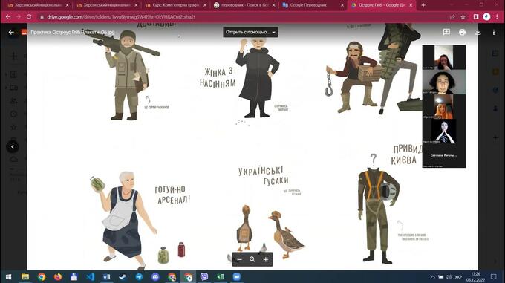Open the three-dot more actions menu
The width and height of the screenshot is (505, 283).
coord(494,32)
